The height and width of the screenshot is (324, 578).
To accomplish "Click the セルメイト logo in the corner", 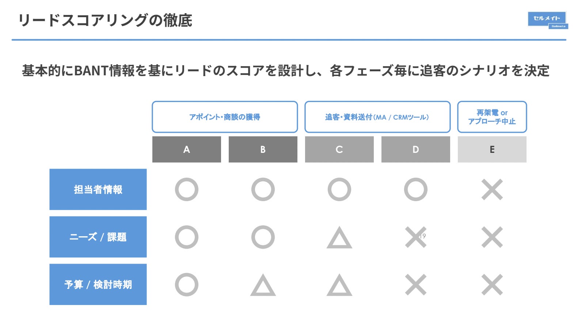I will pyautogui.click(x=547, y=20).
